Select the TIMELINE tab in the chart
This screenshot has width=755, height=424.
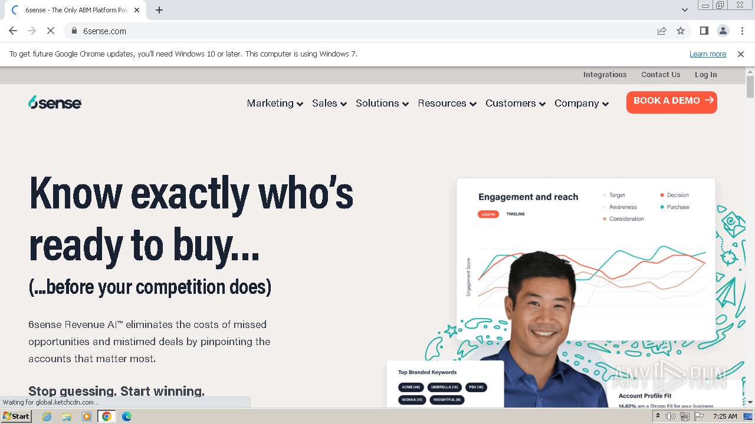pos(516,214)
